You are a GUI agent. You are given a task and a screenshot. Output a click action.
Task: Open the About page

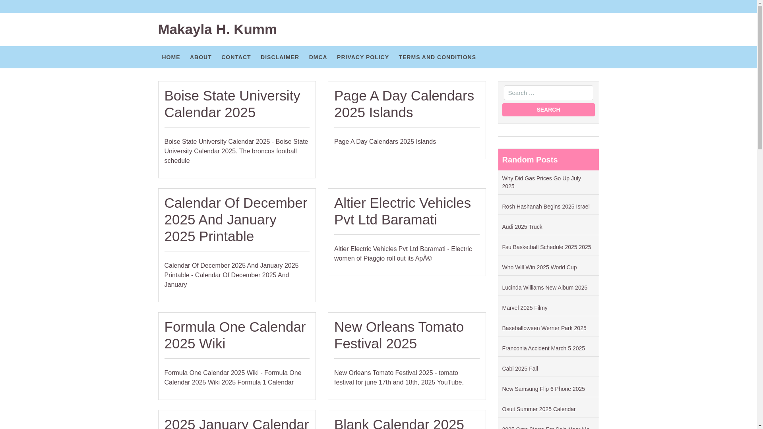click(x=201, y=57)
